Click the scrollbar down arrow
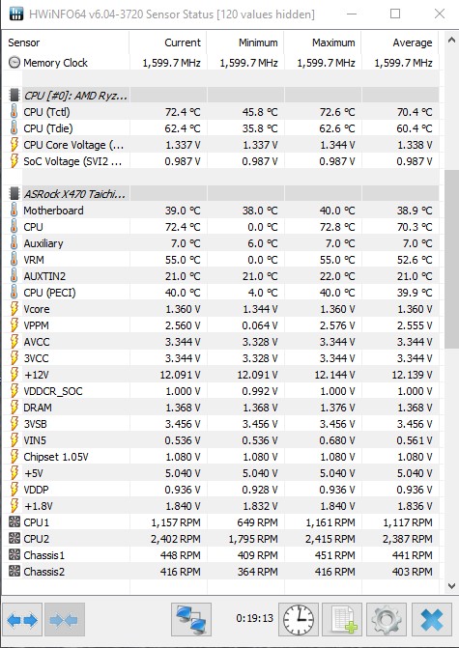The width and height of the screenshot is (459, 648). (451, 585)
